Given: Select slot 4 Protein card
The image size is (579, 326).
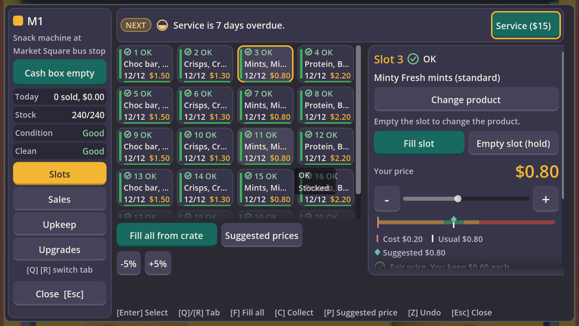Looking at the screenshot, I should point(326,64).
